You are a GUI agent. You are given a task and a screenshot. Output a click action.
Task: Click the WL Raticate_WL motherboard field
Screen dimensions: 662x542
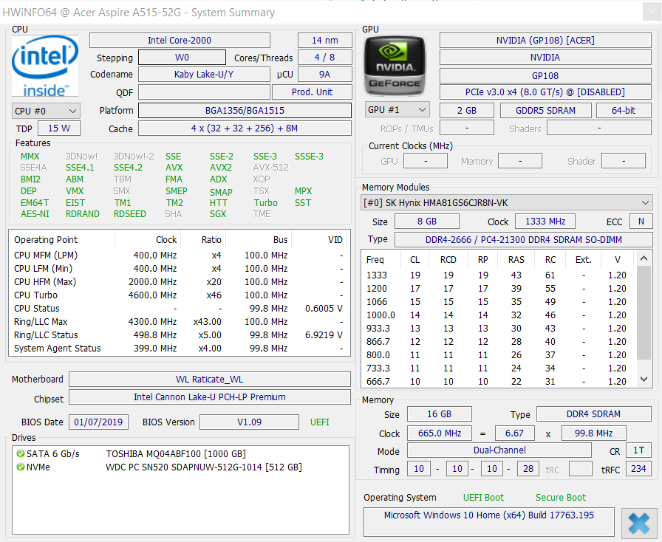(209, 379)
